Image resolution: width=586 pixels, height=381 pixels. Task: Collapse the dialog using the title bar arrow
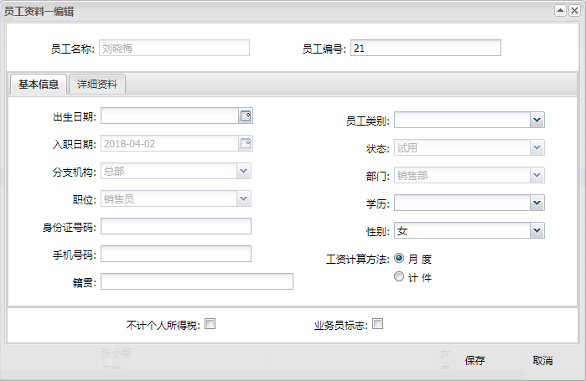(560, 10)
